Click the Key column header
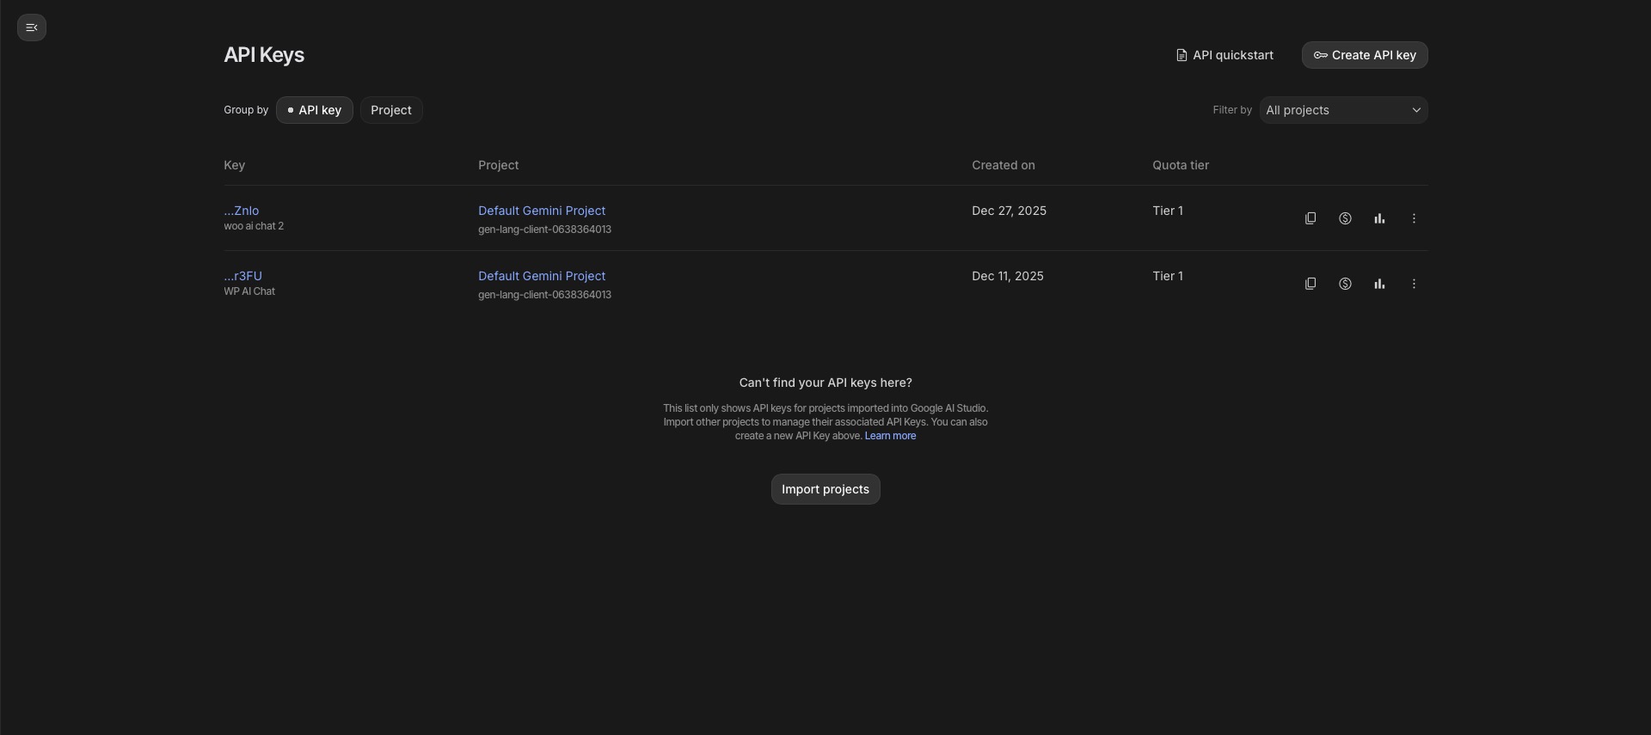The image size is (1651, 735). (x=234, y=165)
